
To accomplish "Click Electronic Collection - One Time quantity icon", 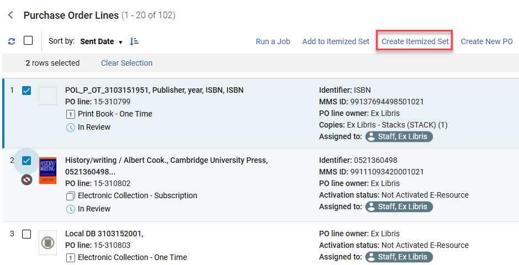I will (x=70, y=258).
